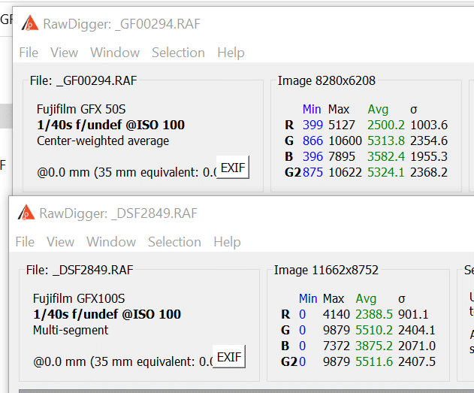Click the _GF00294.RAF window title bar text
474x393 pixels.
pyautogui.click(x=122, y=24)
